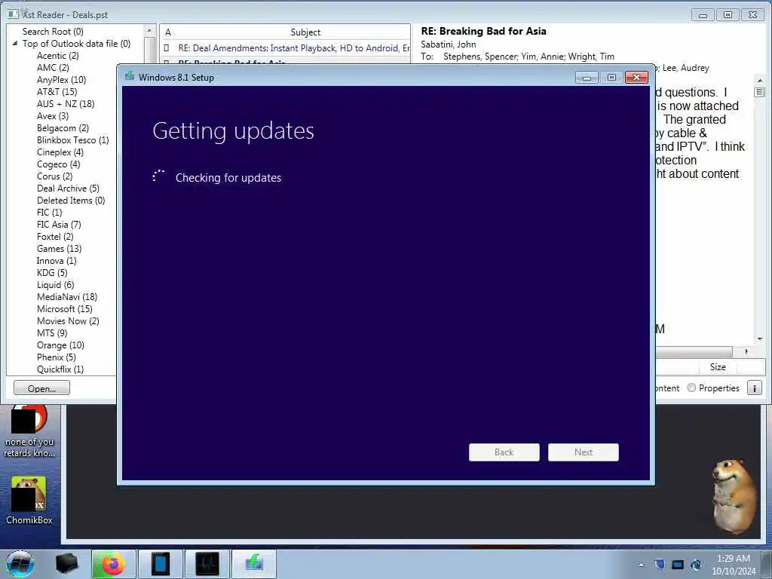Click the hamster desktop mascot

click(734, 496)
